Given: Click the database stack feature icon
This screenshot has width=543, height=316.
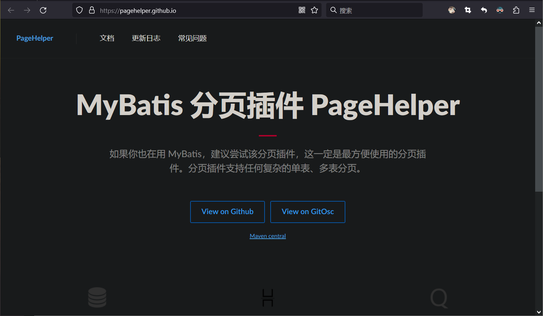Looking at the screenshot, I should (97, 297).
